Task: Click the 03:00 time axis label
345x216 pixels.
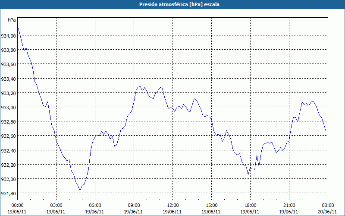Action: click(x=56, y=209)
